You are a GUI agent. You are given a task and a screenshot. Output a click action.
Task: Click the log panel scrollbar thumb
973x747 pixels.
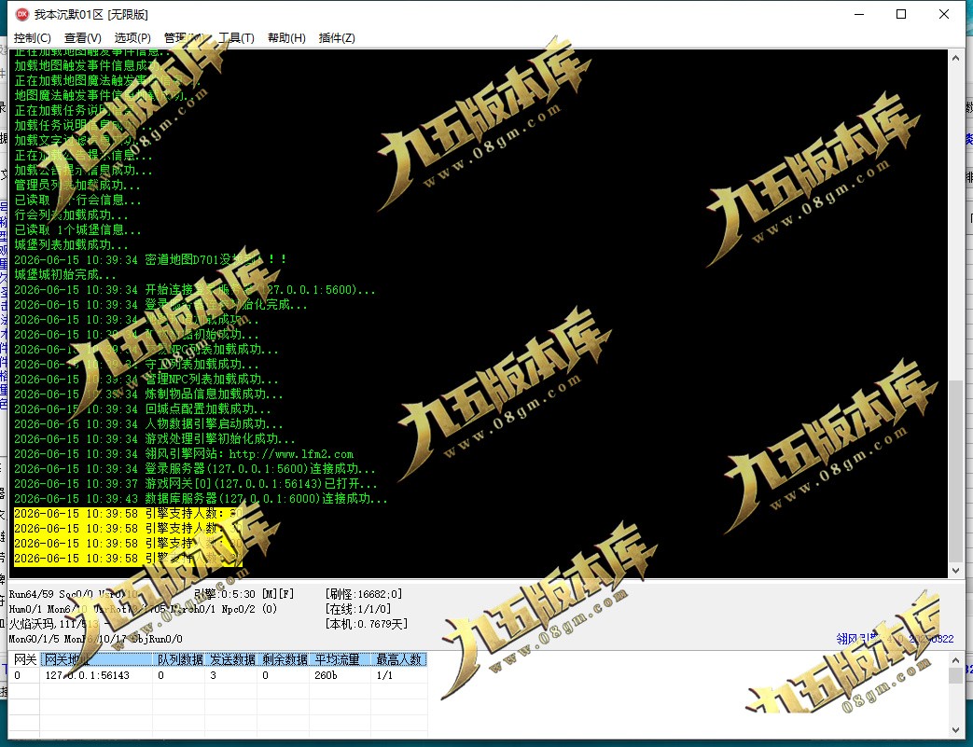click(x=955, y=470)
